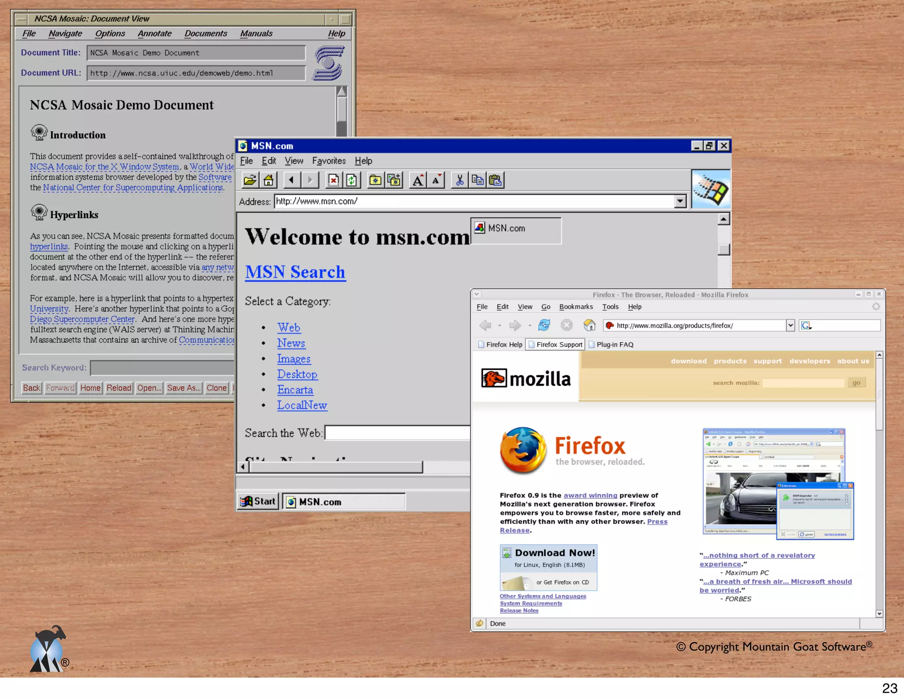The height and width of the screenshot is (698, 904).
Task: Click the Windows Start button
Action: [258, 501]
